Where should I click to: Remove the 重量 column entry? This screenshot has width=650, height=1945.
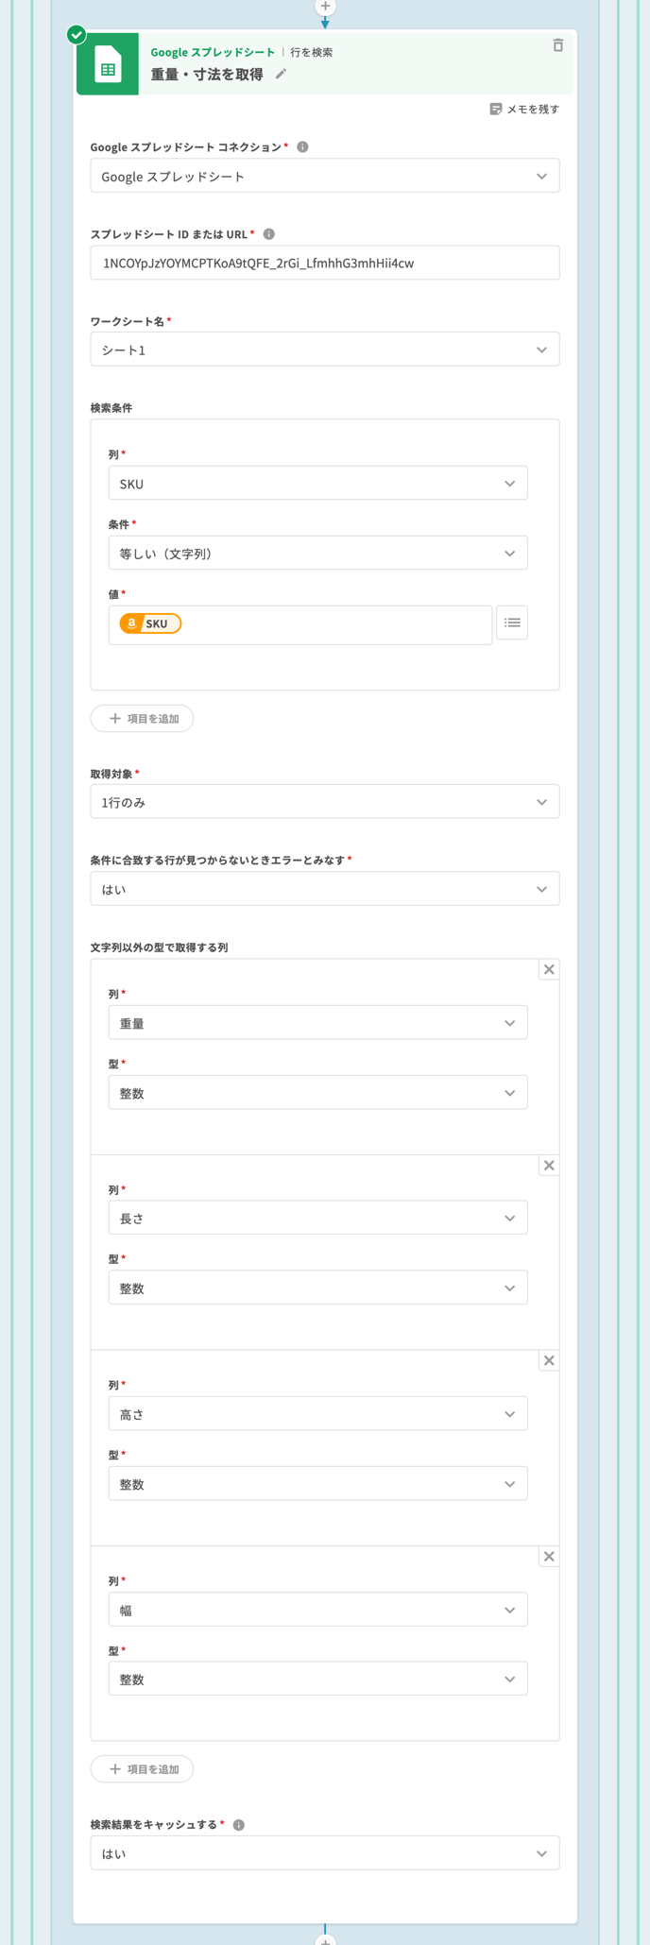pyautogui.click(x=548, y=970)
